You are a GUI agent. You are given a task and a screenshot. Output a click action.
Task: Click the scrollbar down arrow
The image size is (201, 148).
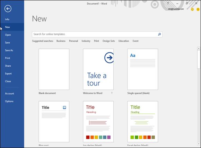click(x=199, y=144)
